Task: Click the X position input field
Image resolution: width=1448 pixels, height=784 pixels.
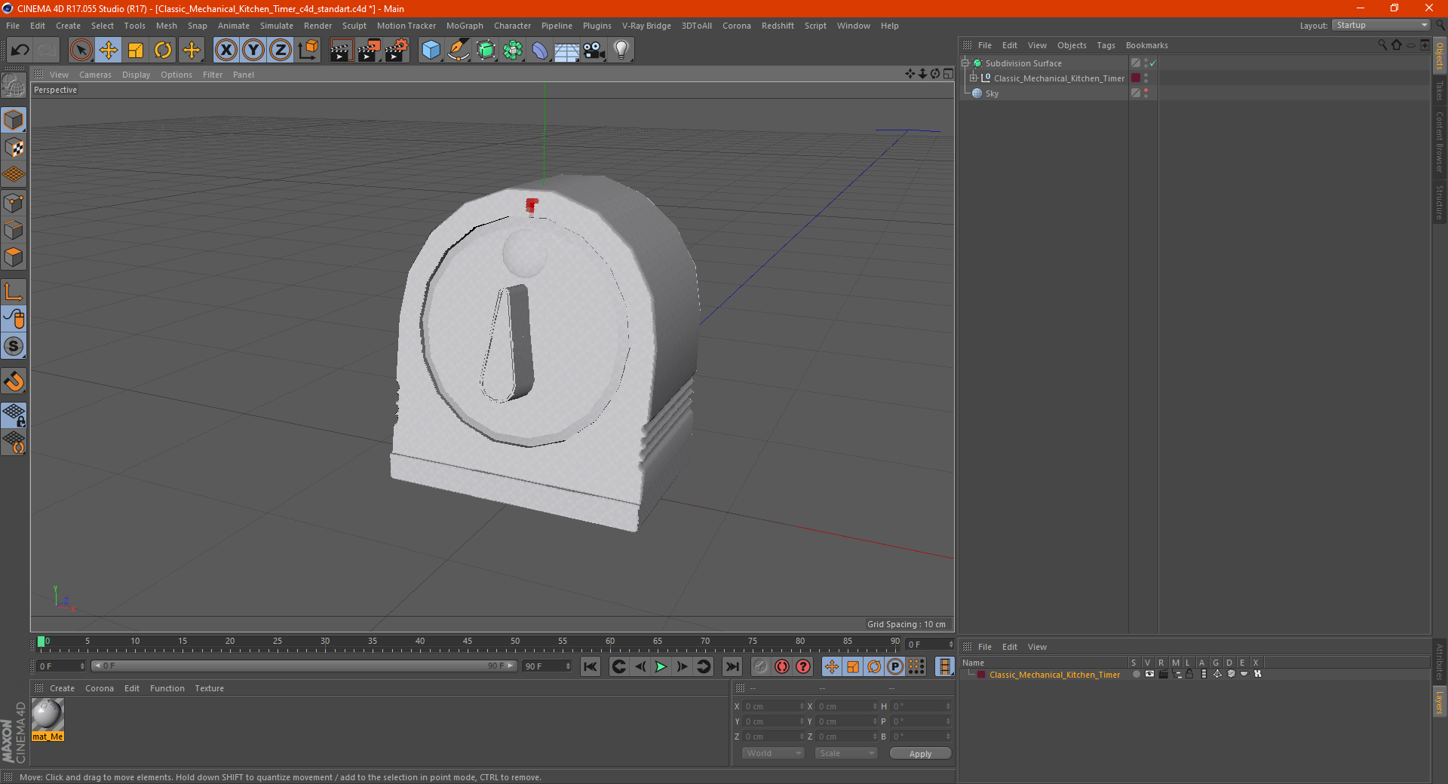Action: click(772, 706)
